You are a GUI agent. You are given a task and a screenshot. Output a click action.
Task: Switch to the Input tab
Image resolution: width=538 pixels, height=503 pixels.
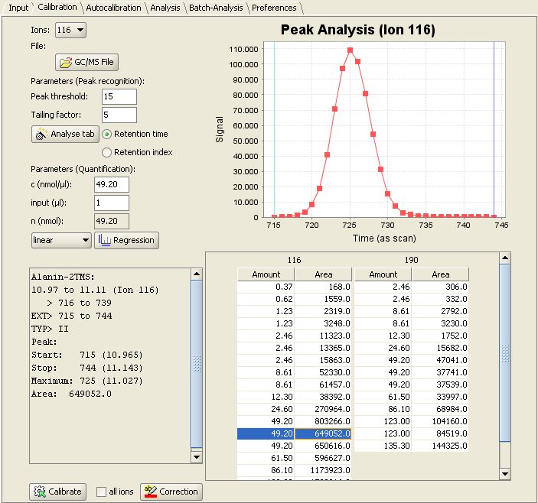click(18, 8)
